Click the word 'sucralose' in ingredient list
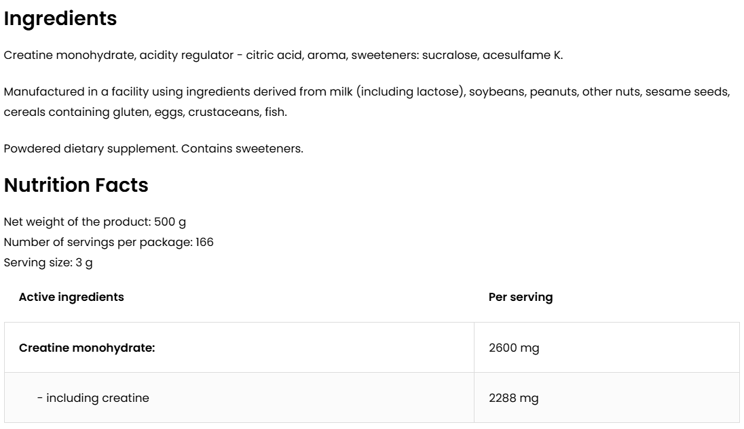This screenshot has height=429, width=744. [x=449, y=56]
